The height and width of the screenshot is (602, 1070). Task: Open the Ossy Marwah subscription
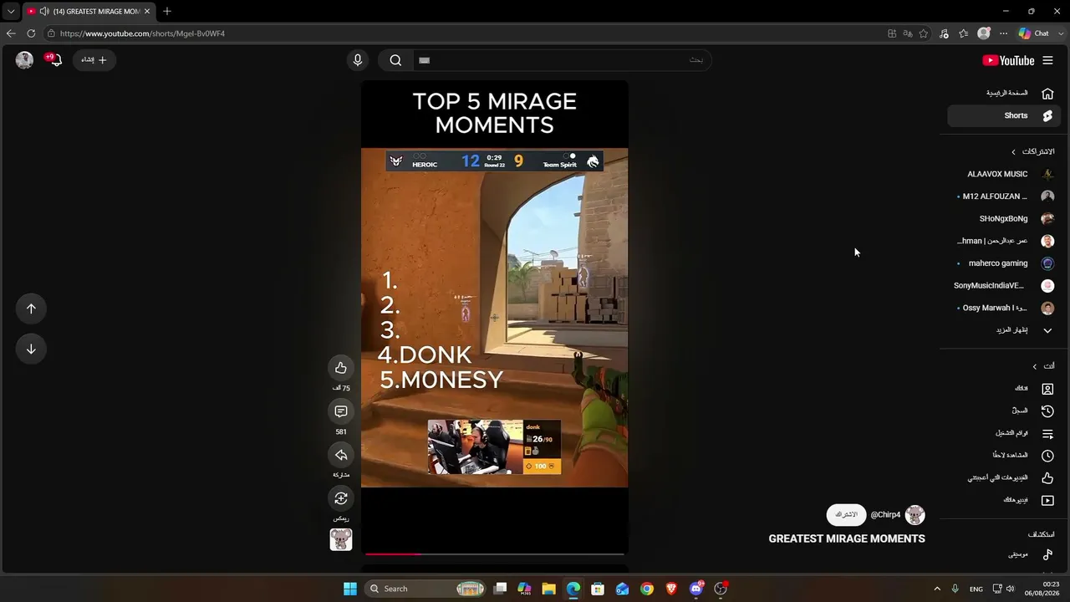coord(1004,308)
